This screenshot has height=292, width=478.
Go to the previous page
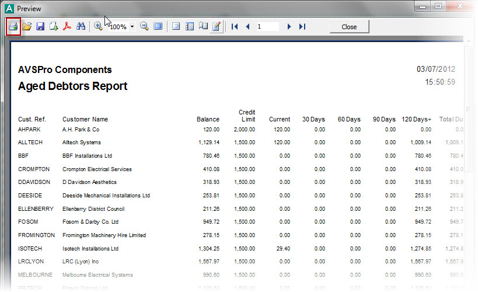coord(247,27)
